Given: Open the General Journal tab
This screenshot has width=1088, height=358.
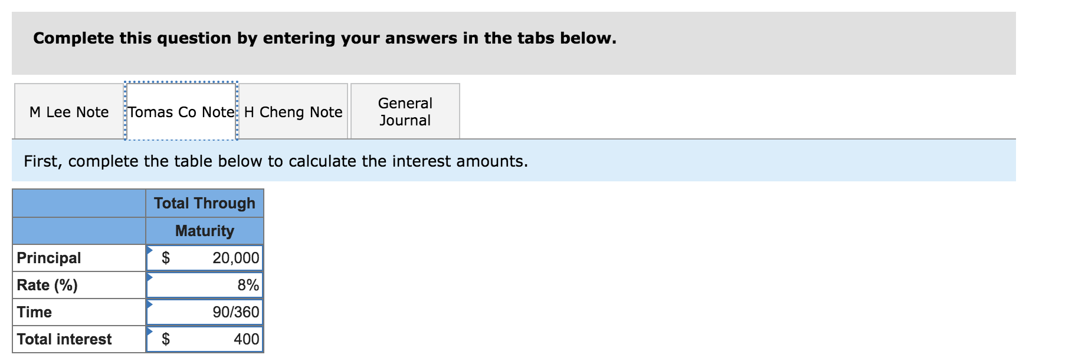Looking at the screenshot, I should tap(405, 111).
